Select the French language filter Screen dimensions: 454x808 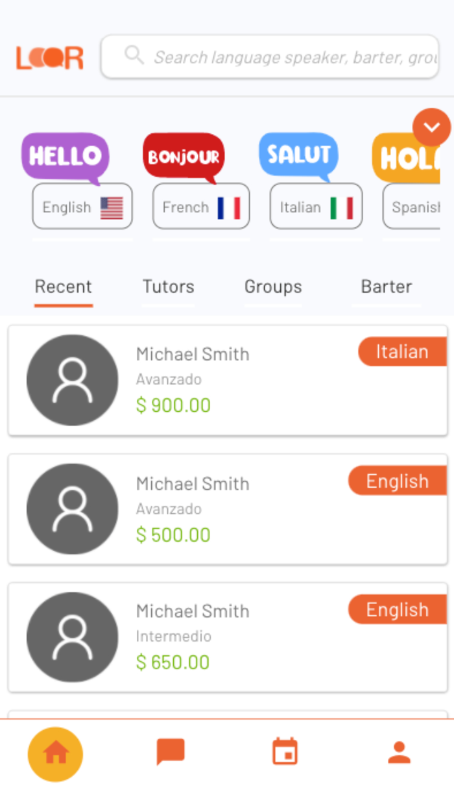[200, 207]
